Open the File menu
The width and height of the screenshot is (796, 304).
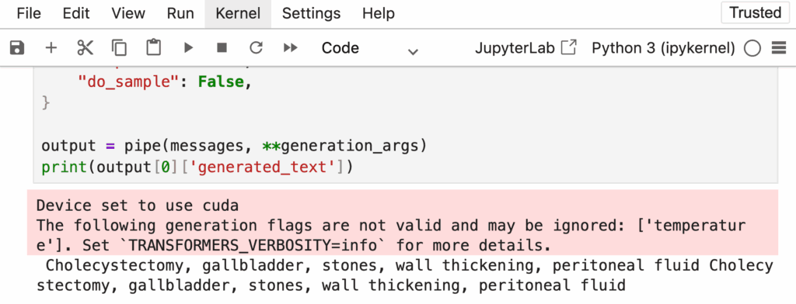coord(29,14)
